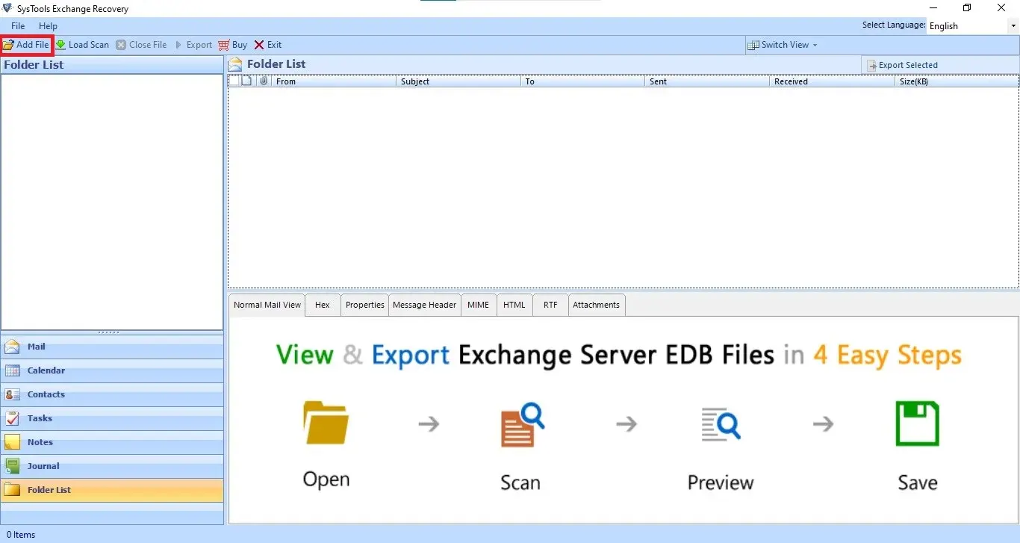Sort by the Size(KB) column header
This screenshot has width=1020, height=543.
[x=957, y=81]
